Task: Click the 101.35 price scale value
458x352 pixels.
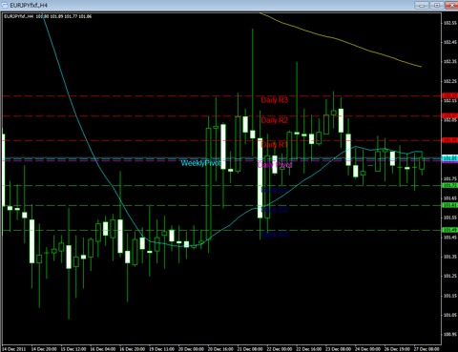Action: click(450, 257)
